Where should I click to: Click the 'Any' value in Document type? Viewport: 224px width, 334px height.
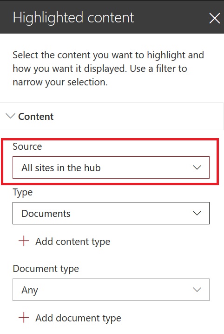tap(30, 290)
